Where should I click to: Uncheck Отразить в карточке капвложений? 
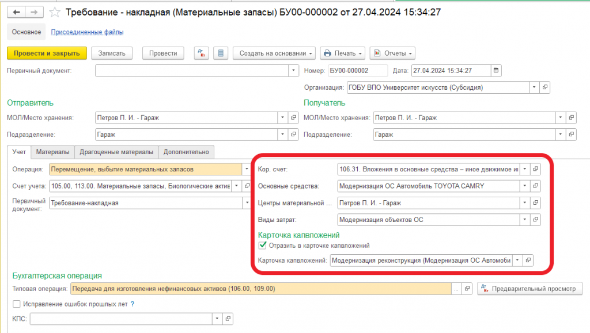[x=263, y=246]
